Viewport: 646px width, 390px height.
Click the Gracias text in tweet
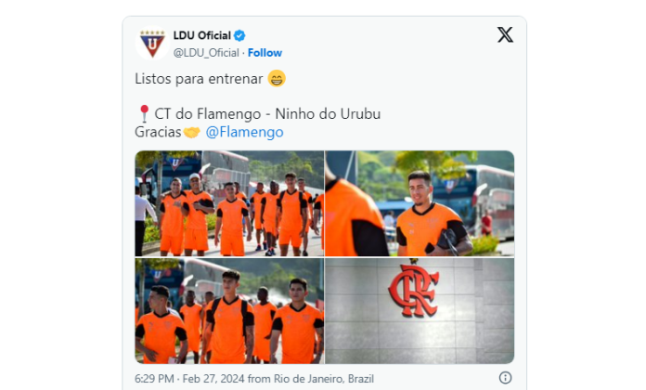point(158,132)
